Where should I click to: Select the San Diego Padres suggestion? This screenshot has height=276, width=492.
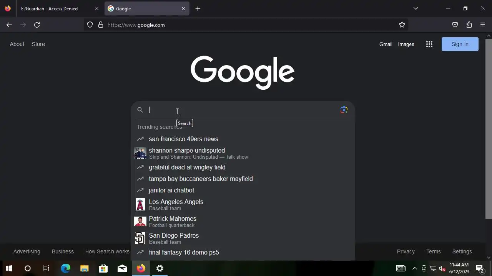(x=243, y=238)
